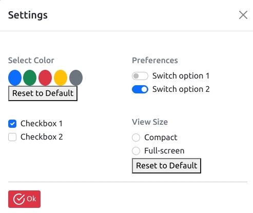Turn off the Switch option 2 toggle
253x213 pixels.
140,89
